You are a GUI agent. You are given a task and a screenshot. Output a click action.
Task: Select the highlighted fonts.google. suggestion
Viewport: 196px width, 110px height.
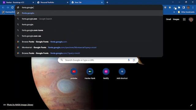[x=89, y=13]
